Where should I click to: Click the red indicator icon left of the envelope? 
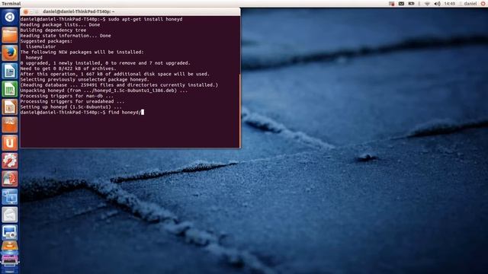[392, 4]
